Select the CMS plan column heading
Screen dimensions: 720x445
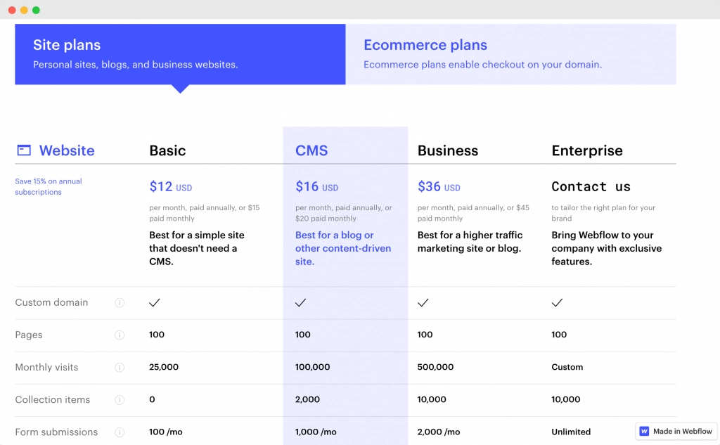[x=311, y=150]
